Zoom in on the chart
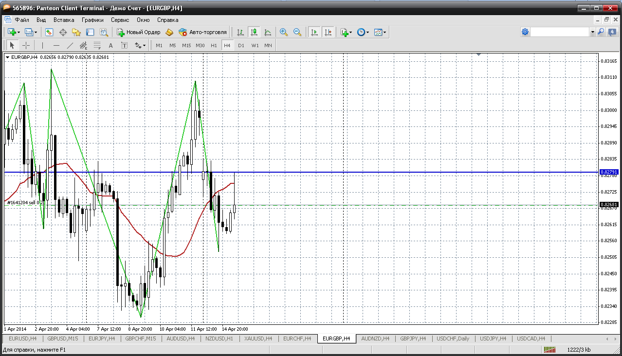Image resolution: width=622 pixels, height=356 pixels. point(284,32)
